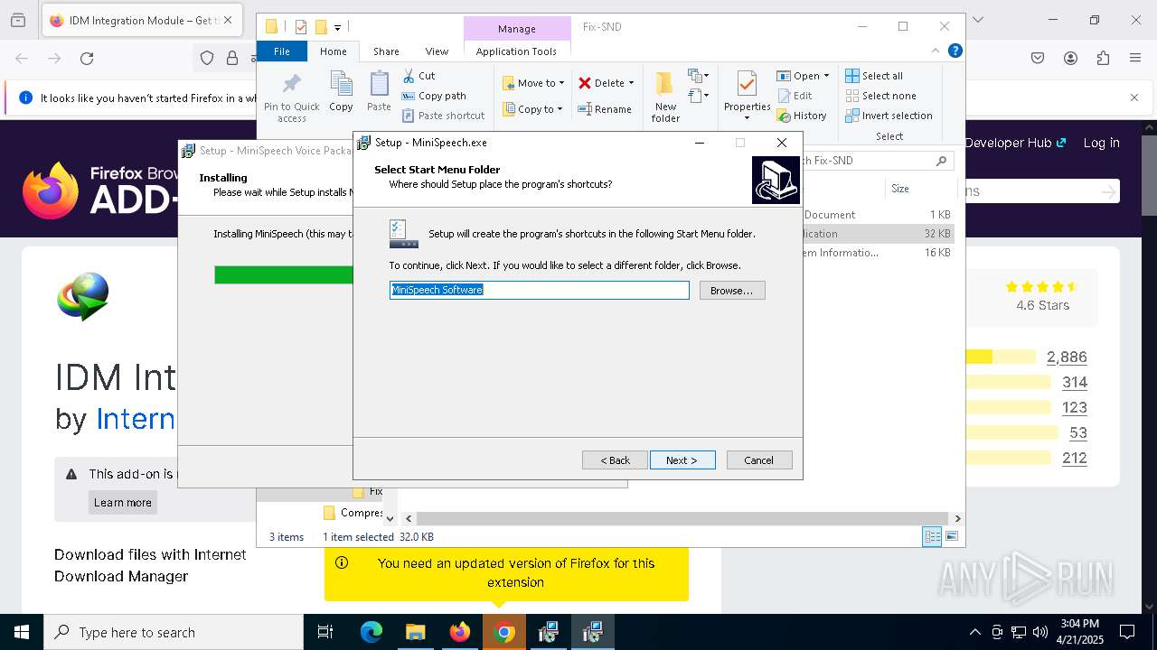Click the Manage contextual tab
Viewport: 1157px width, 650px height.
pos(516,29)
